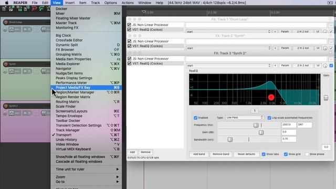Image resolution: width=336 pixels, height=189 pixels.
Task: Choose Project Media/FX Bay from View menu
Action: tap(87, 88)
